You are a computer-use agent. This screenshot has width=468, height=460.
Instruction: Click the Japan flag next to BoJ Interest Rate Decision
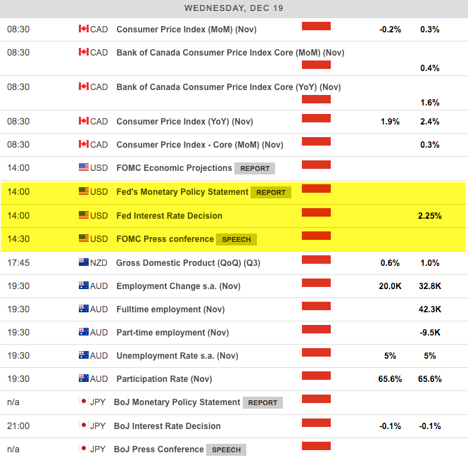click(x=83, y=426)
